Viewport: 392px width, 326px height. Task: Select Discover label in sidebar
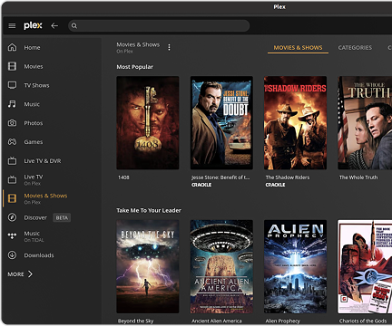point(35,217)
